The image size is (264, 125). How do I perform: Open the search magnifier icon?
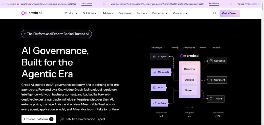tap(215, 13)
